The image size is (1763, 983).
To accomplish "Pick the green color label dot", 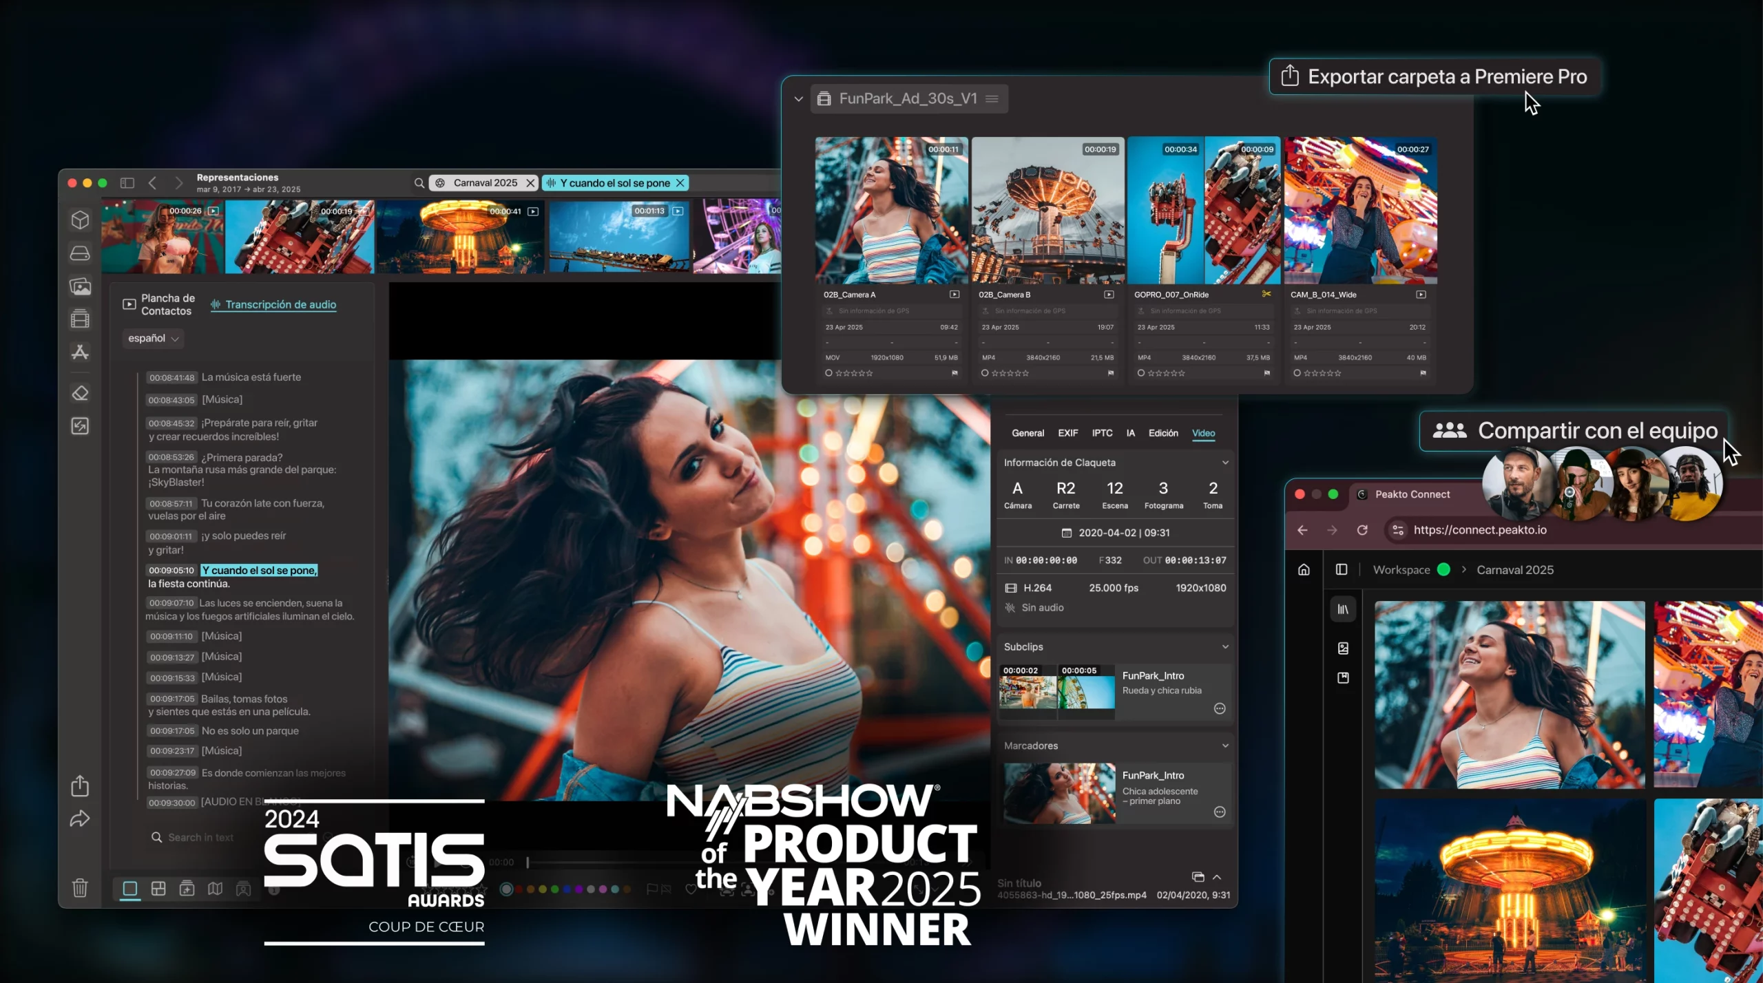I will pyautogui.click(x=554, y=889).
